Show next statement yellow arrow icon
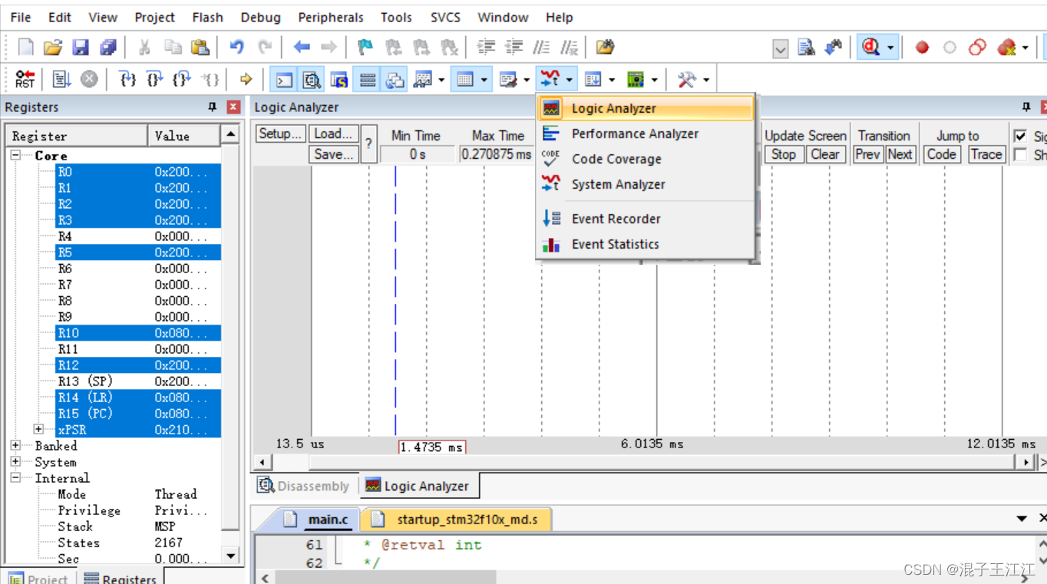The image size is (1047, 584). (x=246, y=79)
